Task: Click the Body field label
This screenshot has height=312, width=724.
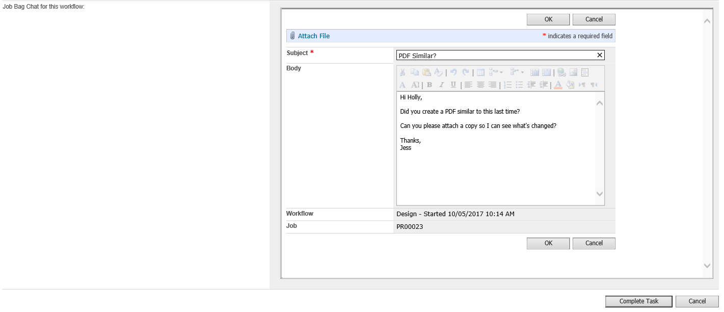Action: (294, 68)
